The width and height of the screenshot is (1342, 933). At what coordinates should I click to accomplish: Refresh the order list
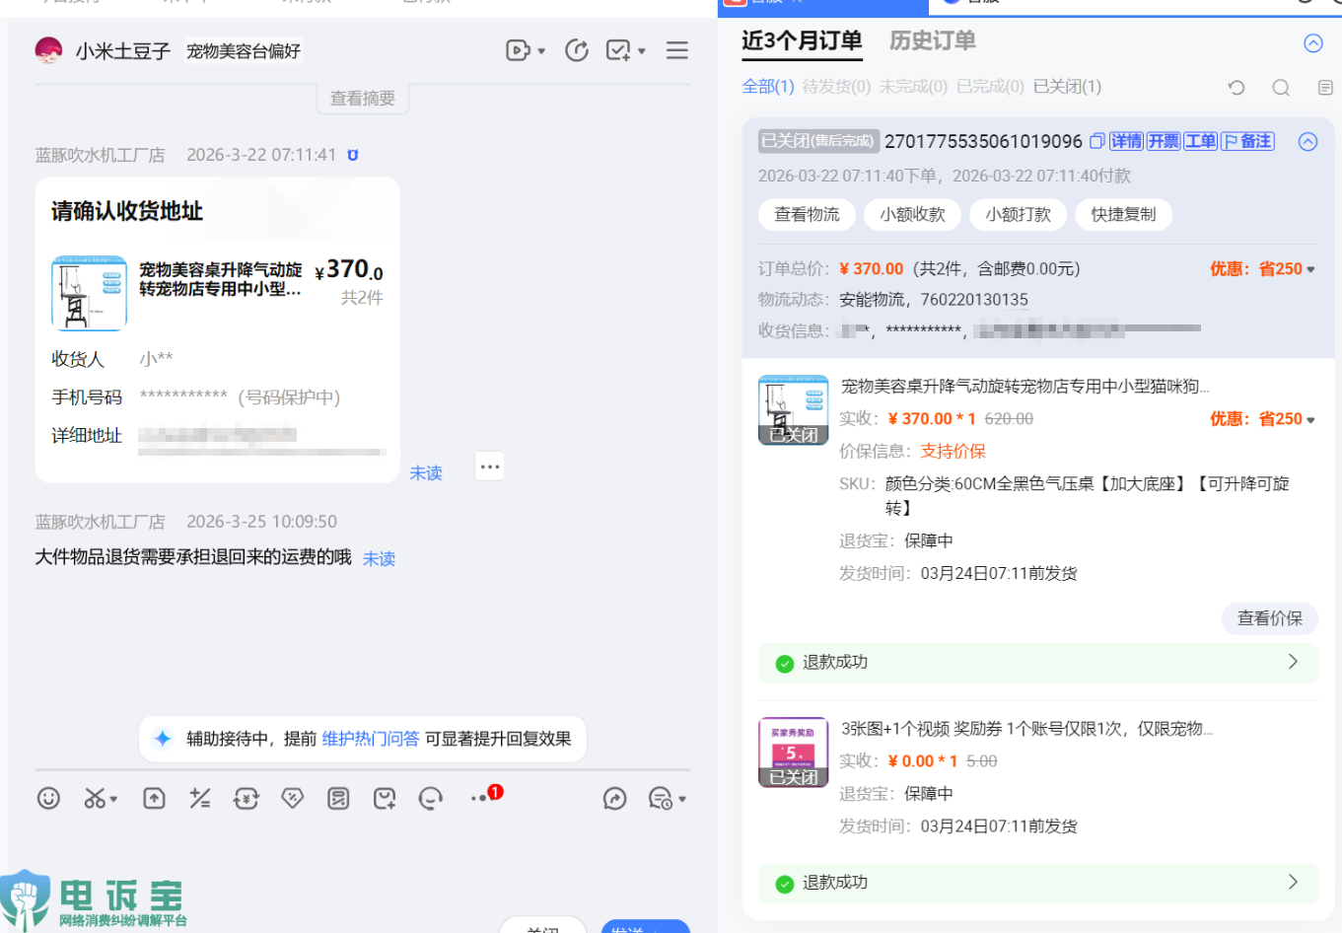coord(1236,88)
